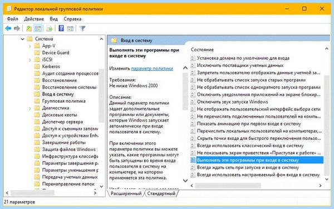Click the Device Guard folder icon
The image size is (334, 209).
[x=37, y=52]
